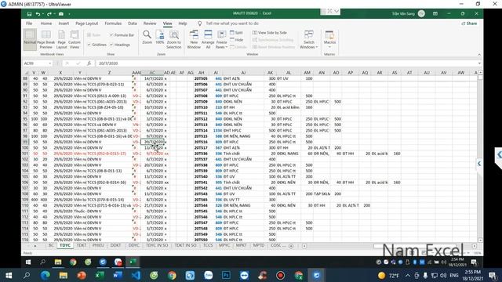The image size is (502, 282).
Task: Add a new sheet with the plus icon
Action: [291, 246]
